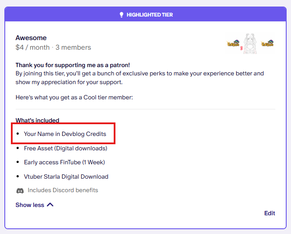
Task: Open Edit for the Awesome tier
Action: point(269,213)
